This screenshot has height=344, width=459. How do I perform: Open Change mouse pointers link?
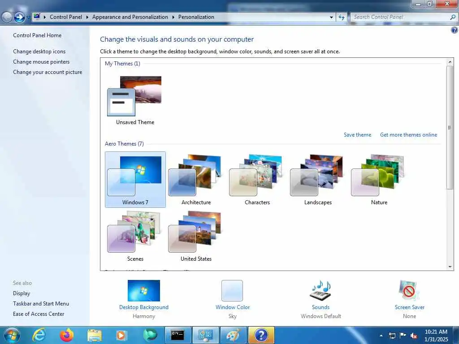(41, 62)
